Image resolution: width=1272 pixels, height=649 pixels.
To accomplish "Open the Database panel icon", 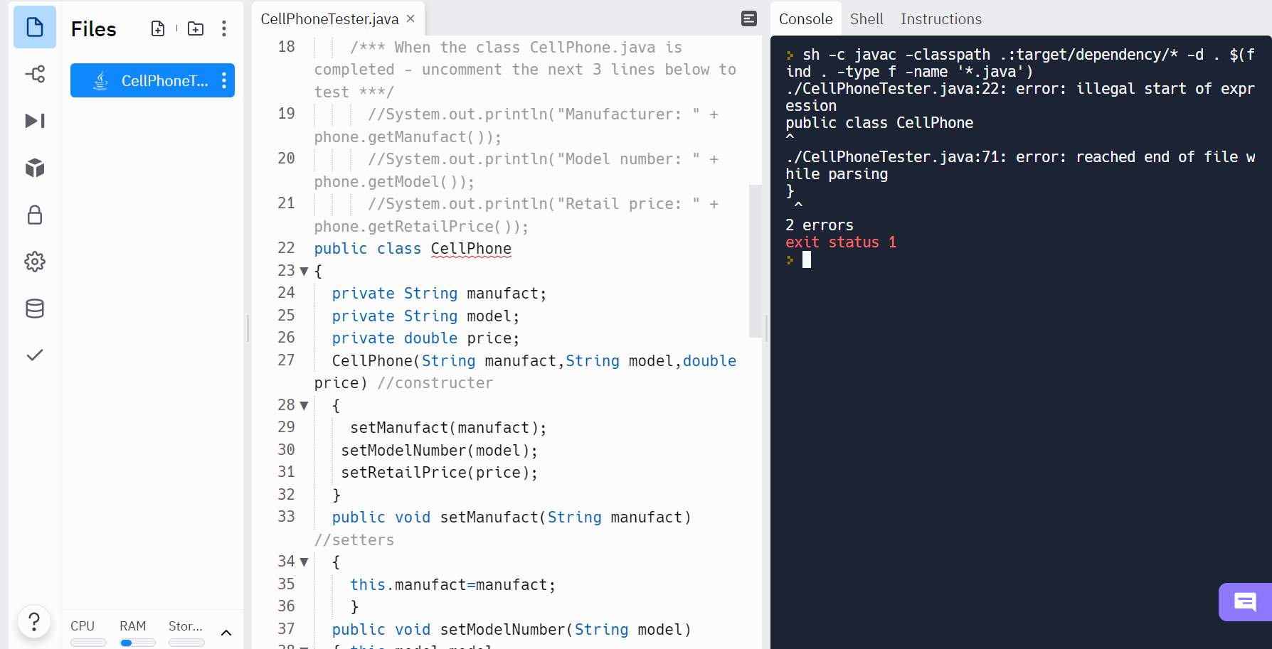I will pyautogui.click(x=34, y=308).
